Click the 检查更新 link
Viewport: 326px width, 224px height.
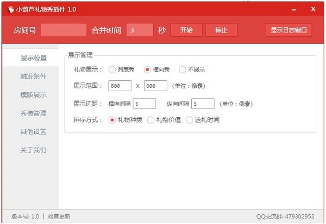[59, 216]
